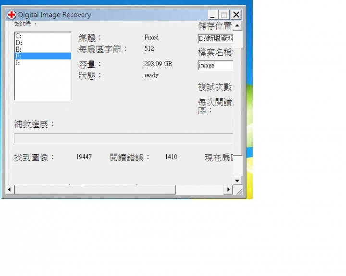This screenshot has height=276, width=346.
Task: Click the horizontal scrollbar thumb
Action: [x=95, y=190]
